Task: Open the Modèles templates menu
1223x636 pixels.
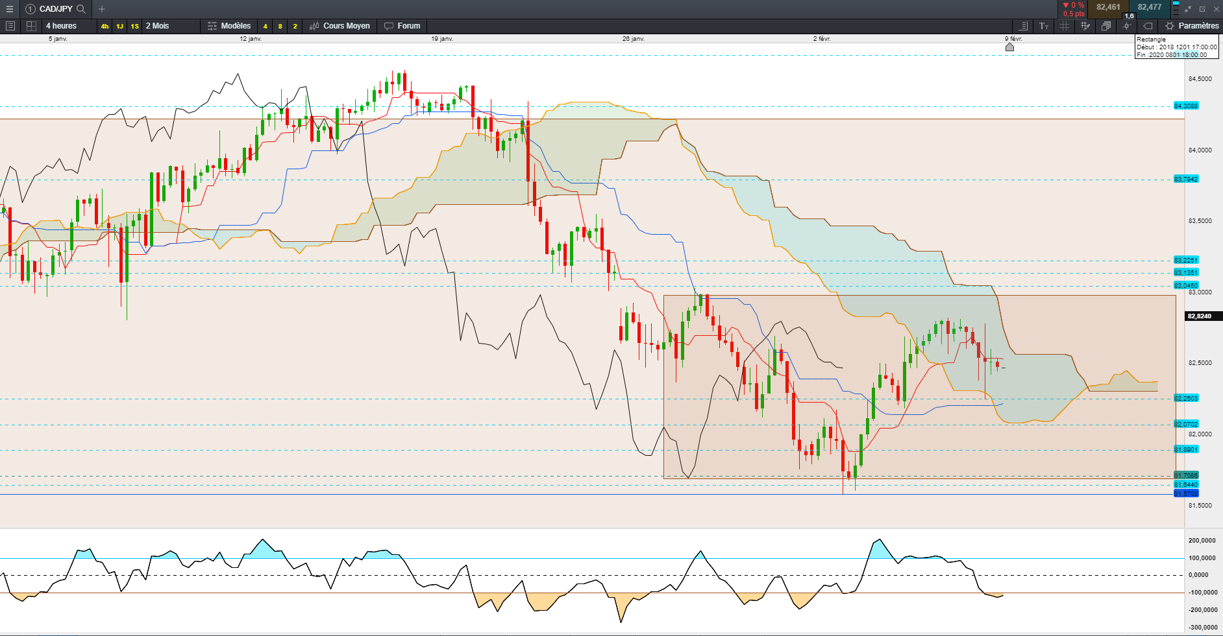Action: click(229, 26)
